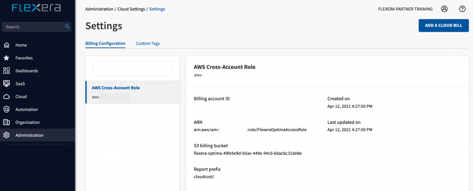Click the ARN value ending FlexeraOptimaAccessRole

[250, 130]
